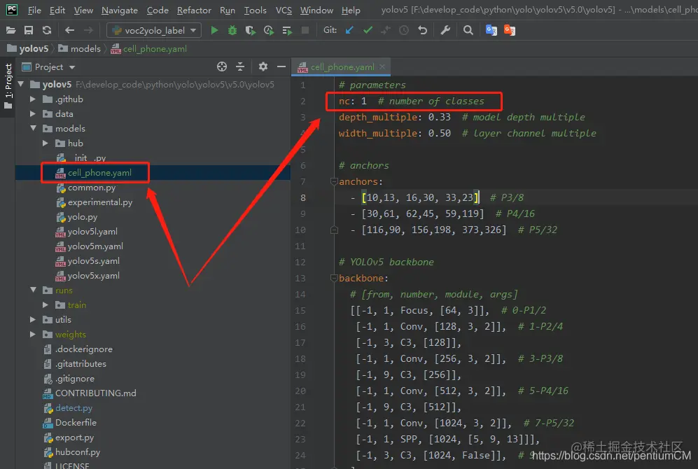
Task: Expand the weights folder
Action: tap(32, 334)
